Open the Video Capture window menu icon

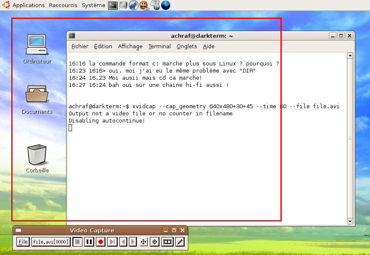pyautogui.click(x=18, y=230)
